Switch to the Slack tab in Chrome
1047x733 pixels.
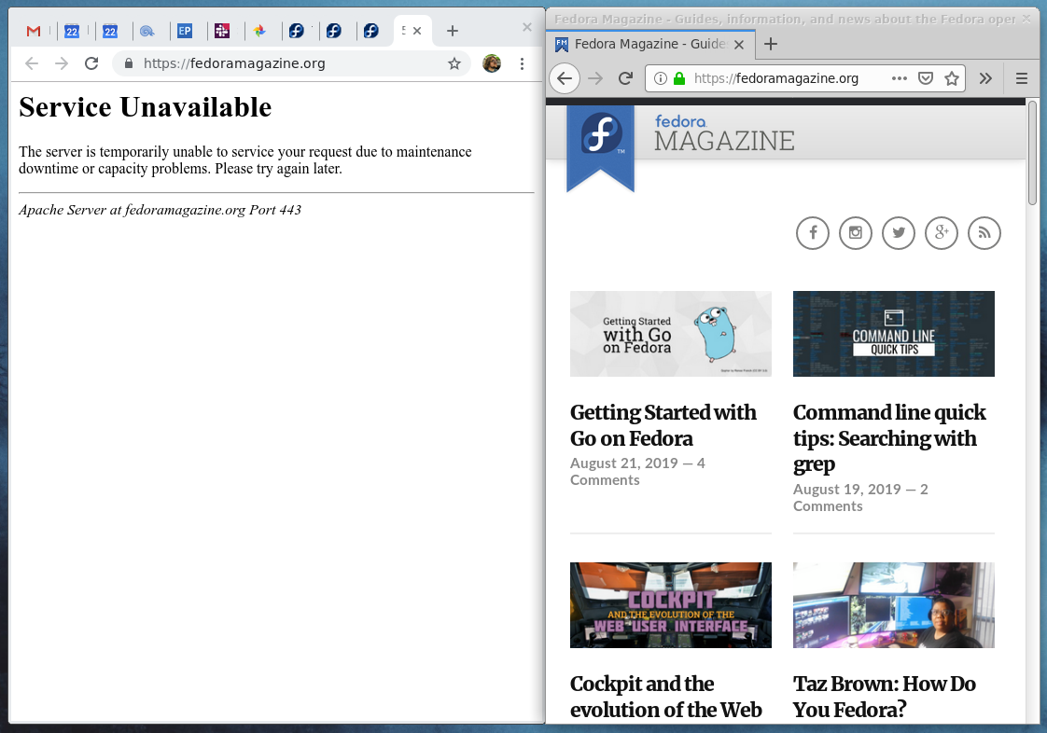point(222,31)
